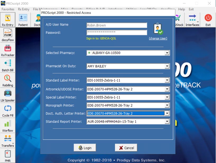Start Cycle Fill from the sidebar
This screenshot has width=216, height=163.
(x=8, y=110)
